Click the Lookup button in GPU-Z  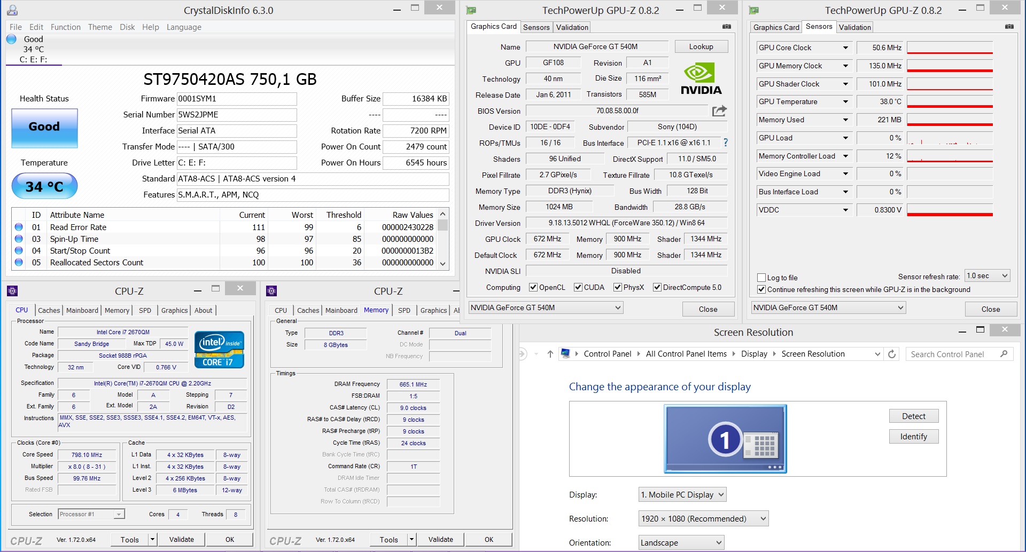[701, 47]
